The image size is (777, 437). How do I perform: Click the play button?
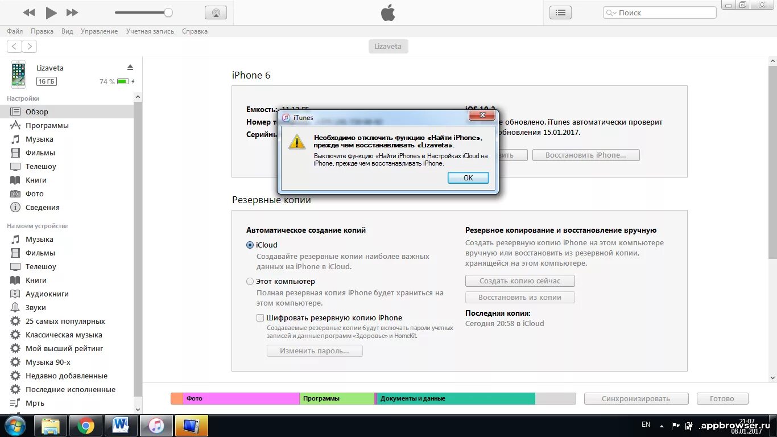coord(51,13)
